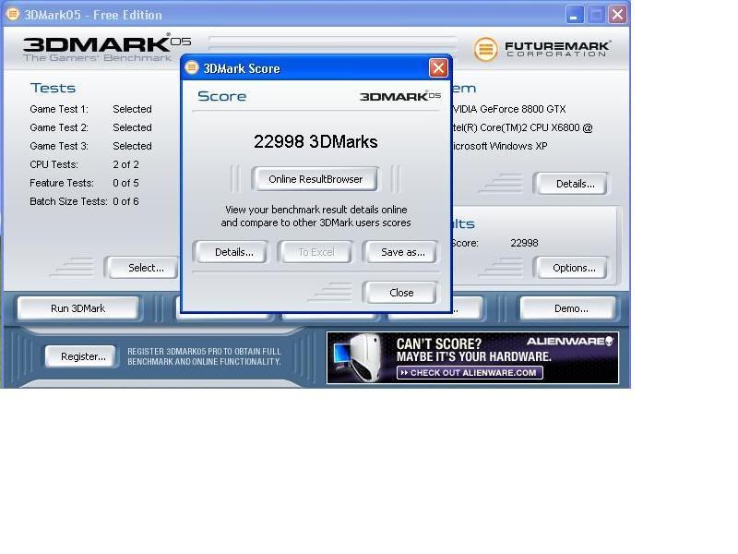Image resolution: width=738 pixels, height=554 pixels.
Task: Click 'Batch Size Tests:' label
Action: [68, 201]
